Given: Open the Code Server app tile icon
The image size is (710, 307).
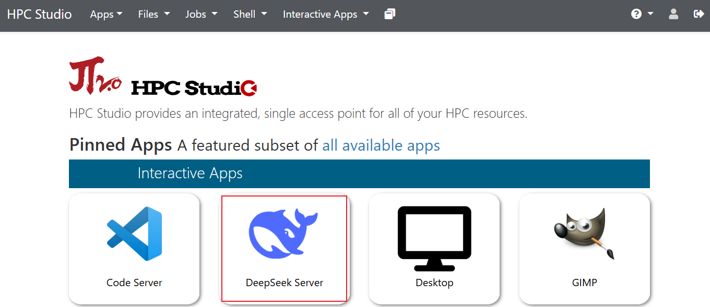Looking at the screenshot, I should [x=134, y=234].
